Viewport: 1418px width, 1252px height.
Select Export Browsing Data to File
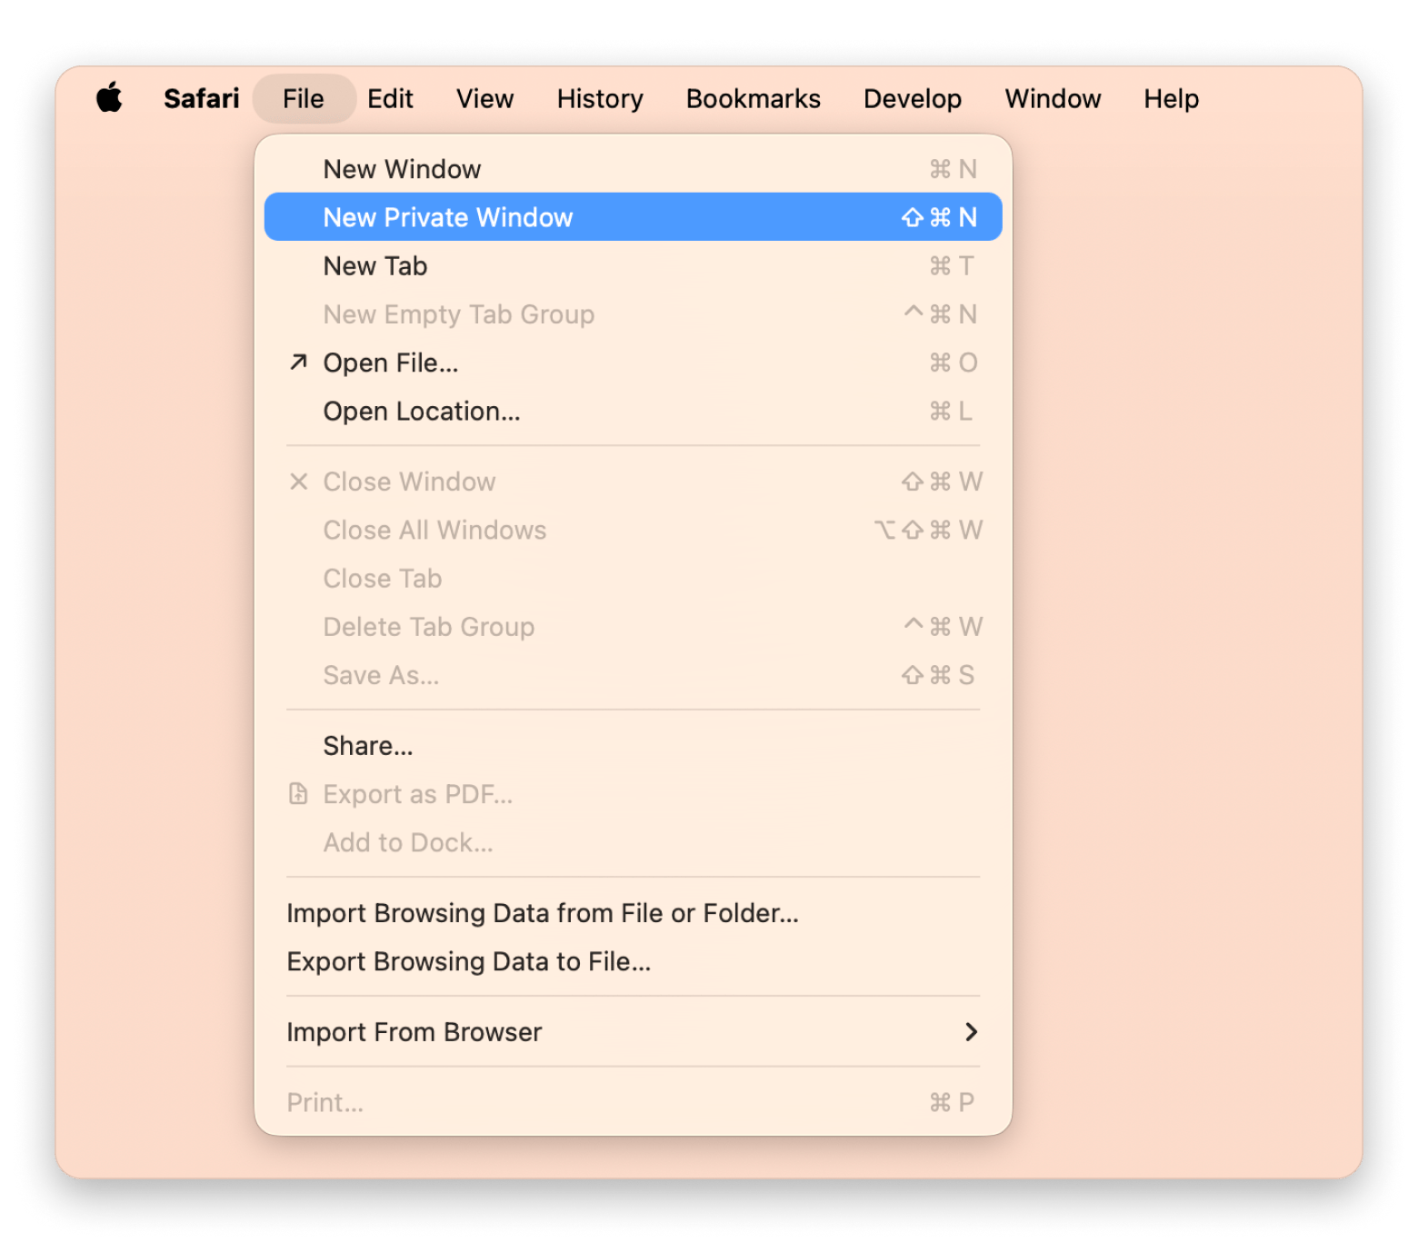coord(468,961)
